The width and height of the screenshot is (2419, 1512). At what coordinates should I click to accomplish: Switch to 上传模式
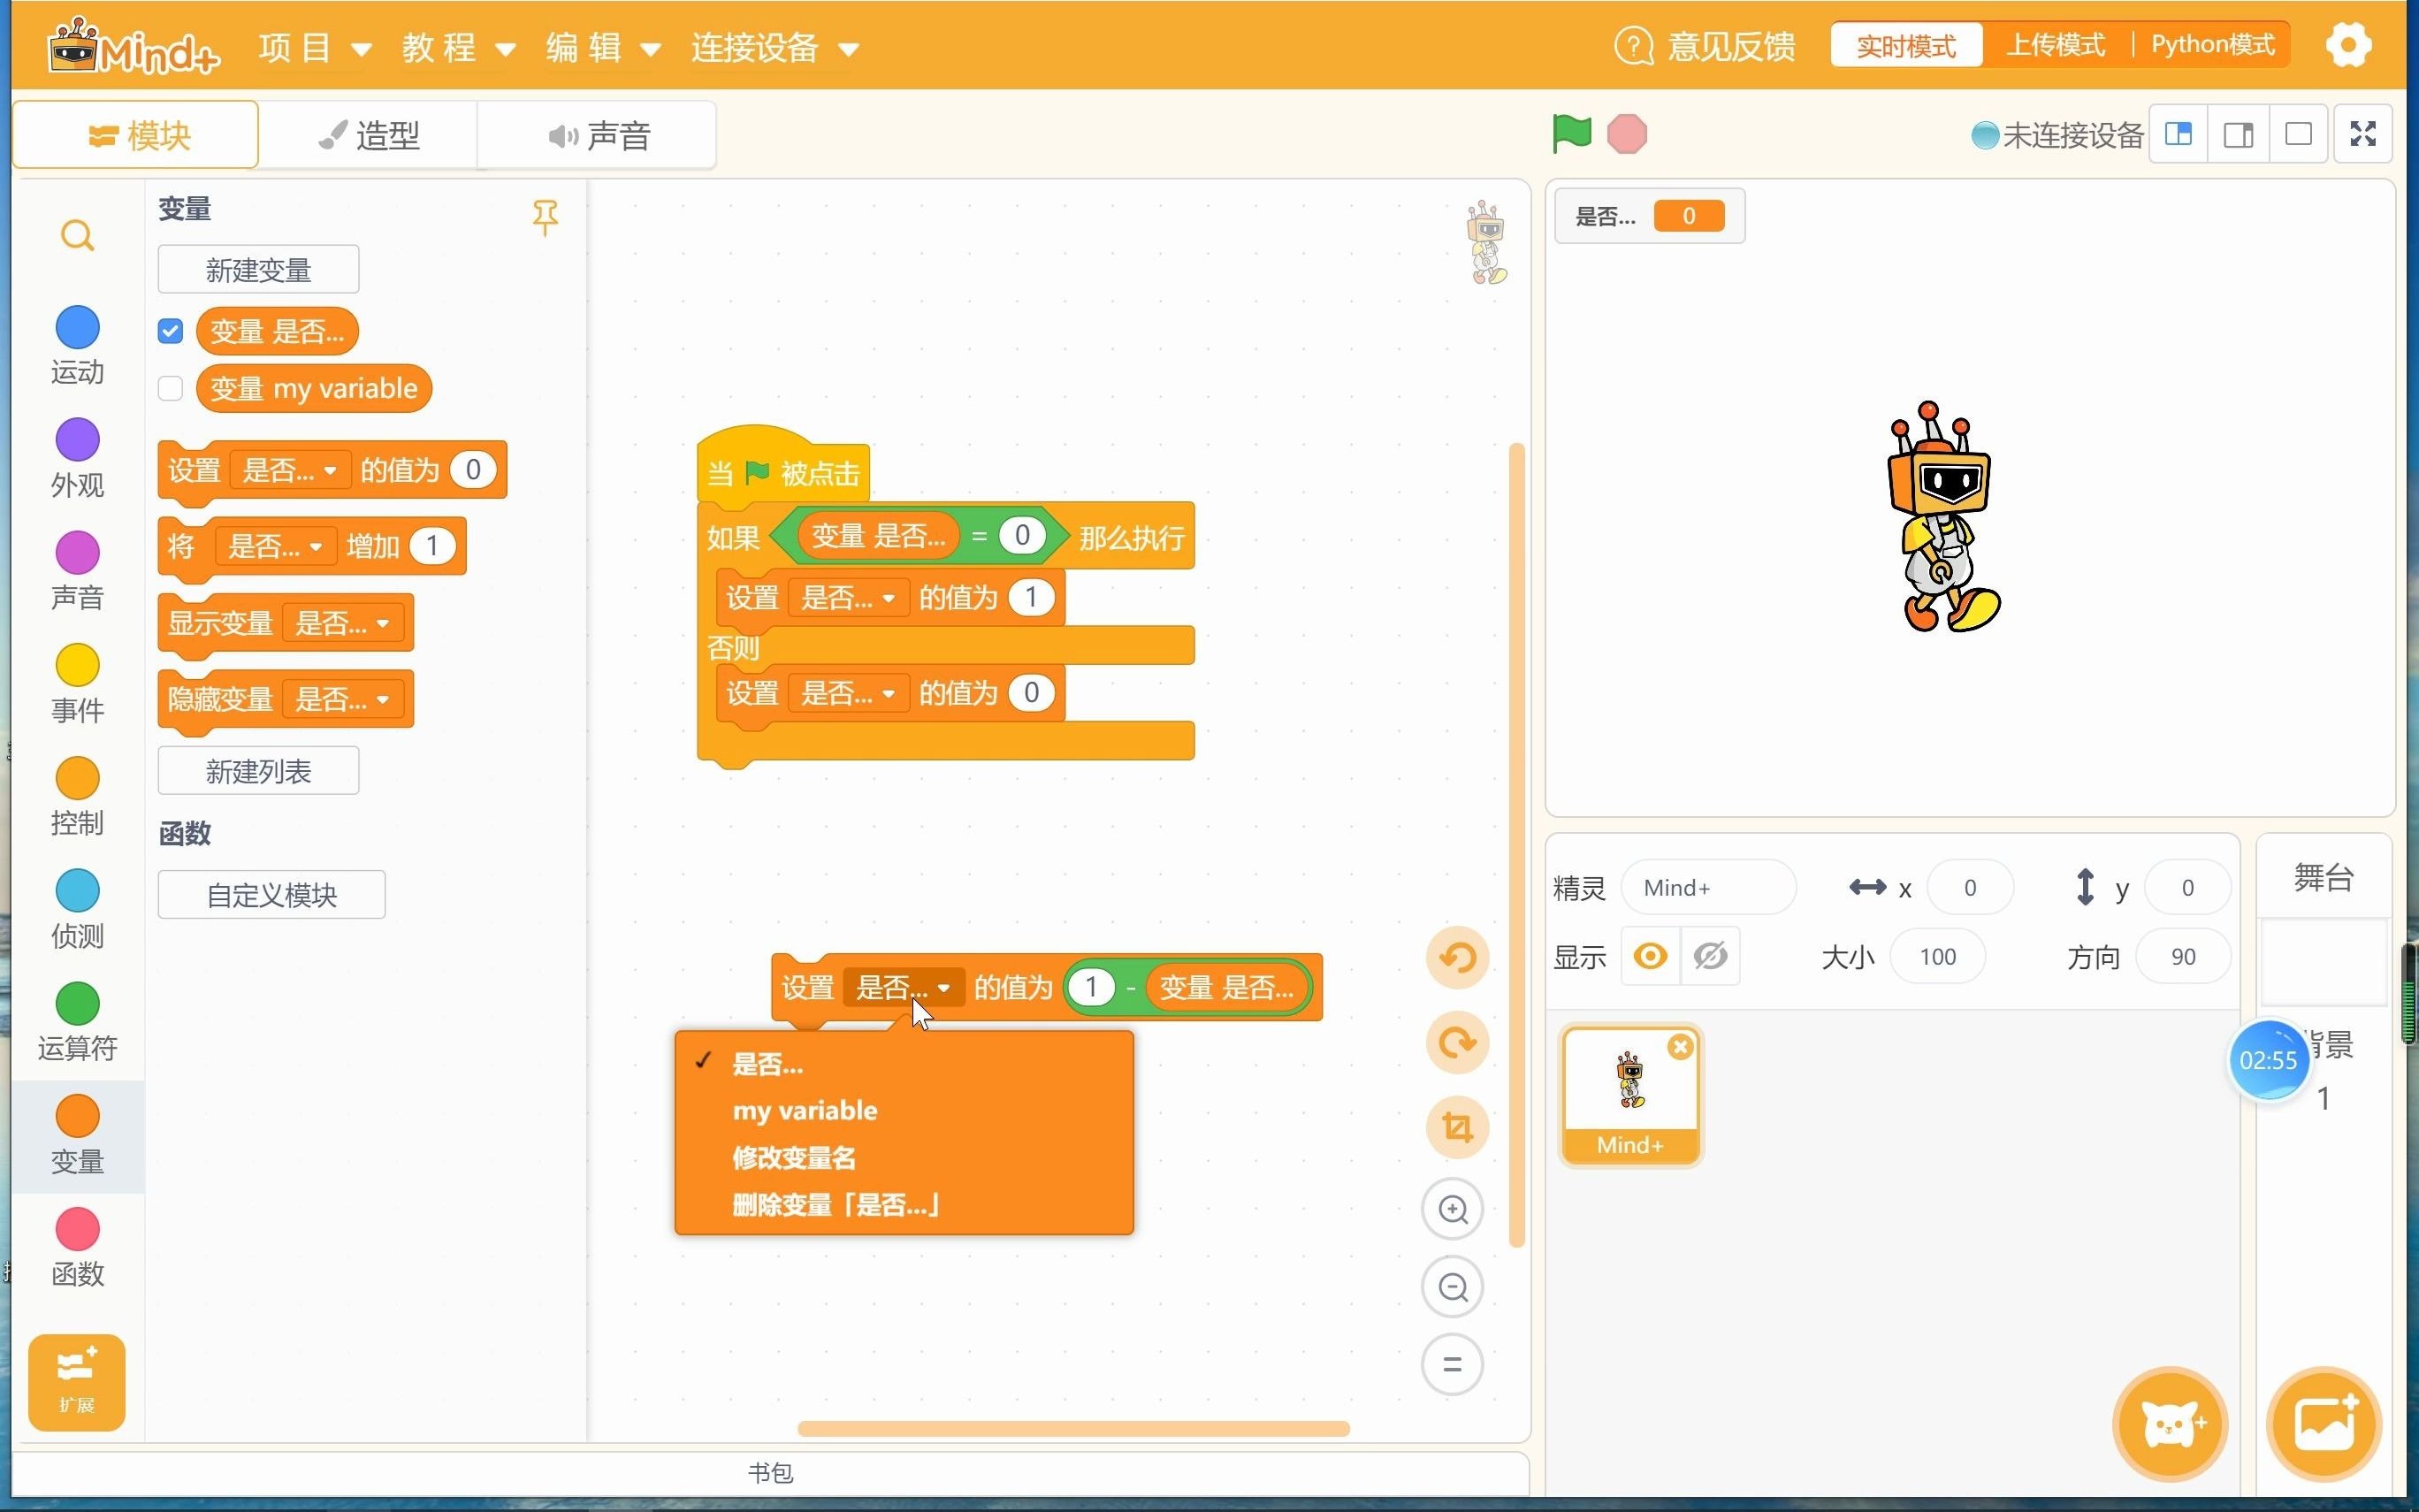tap(2055, 45)
